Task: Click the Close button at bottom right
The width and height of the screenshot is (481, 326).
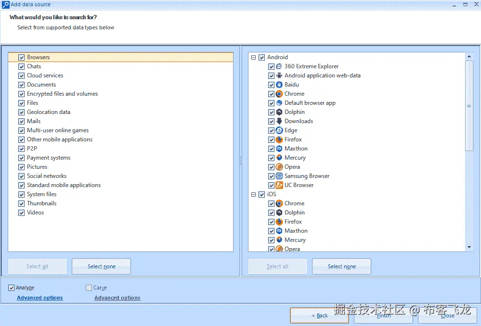Action: click(448, 315)
